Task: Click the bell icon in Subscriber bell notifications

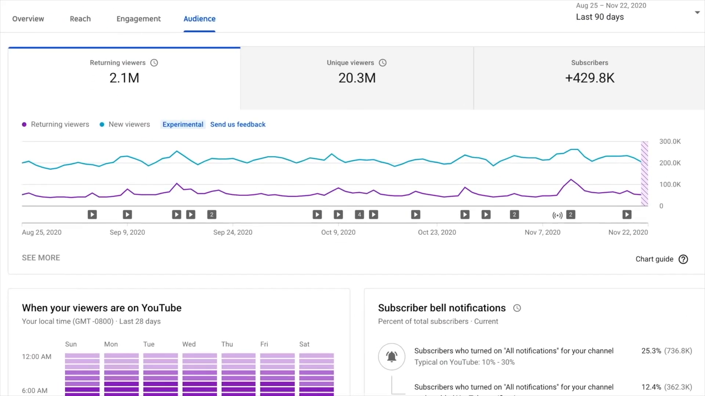Action: [x=392, y=356]
